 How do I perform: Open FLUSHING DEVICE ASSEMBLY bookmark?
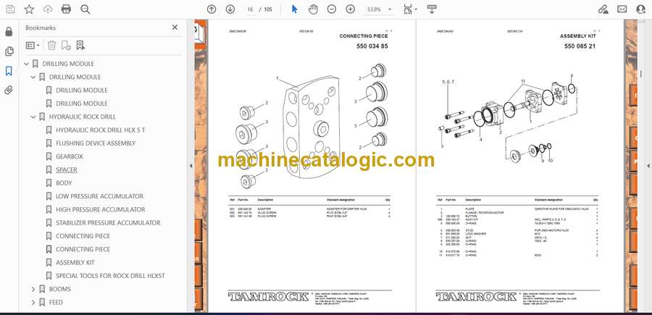[x=96, y=143]
